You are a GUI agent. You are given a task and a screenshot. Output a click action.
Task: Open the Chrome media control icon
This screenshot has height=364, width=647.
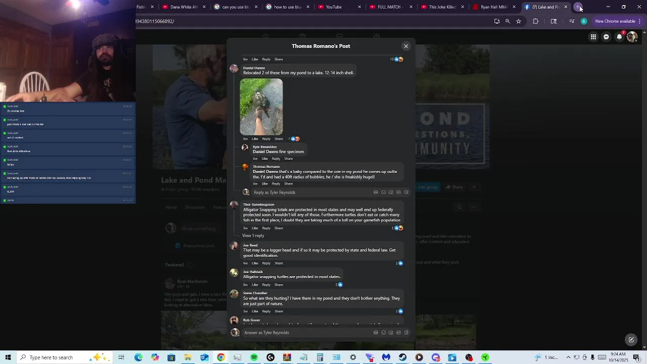[x=572, y=21]
